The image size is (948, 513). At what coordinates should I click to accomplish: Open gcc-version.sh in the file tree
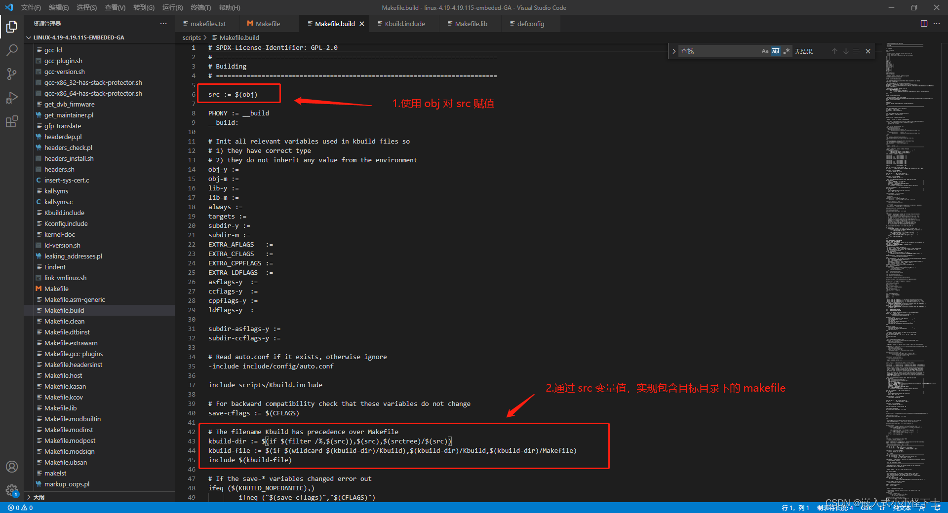pyautogui.click(x=64, y=72)
